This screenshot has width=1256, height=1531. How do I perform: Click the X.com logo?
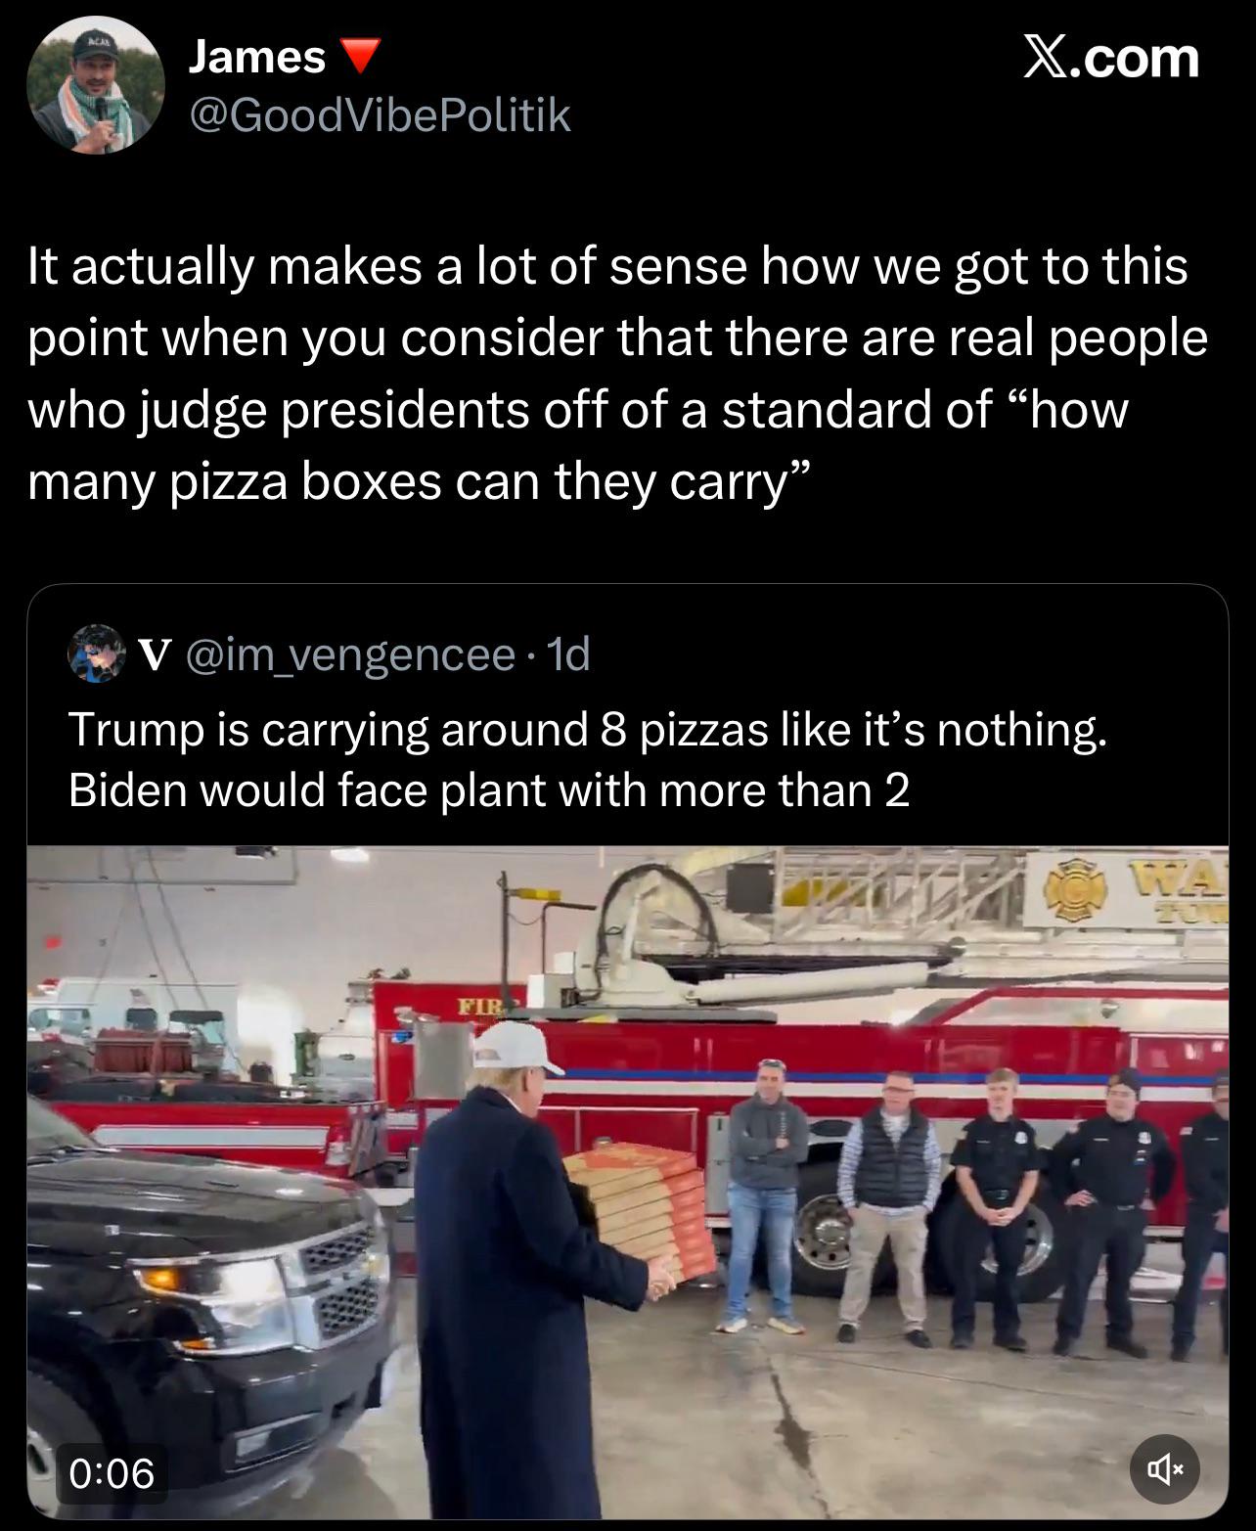pos(1110,59)
